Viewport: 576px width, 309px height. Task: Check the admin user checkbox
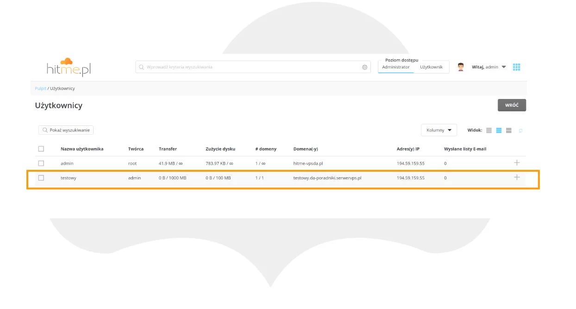41,163
